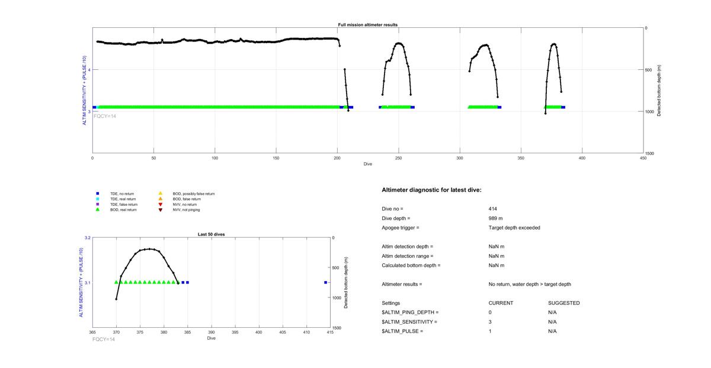Select the 'TDE, false return' legend label
This screenshot has width=711, height=368.
pyautogui.click(x=124, y=204)
